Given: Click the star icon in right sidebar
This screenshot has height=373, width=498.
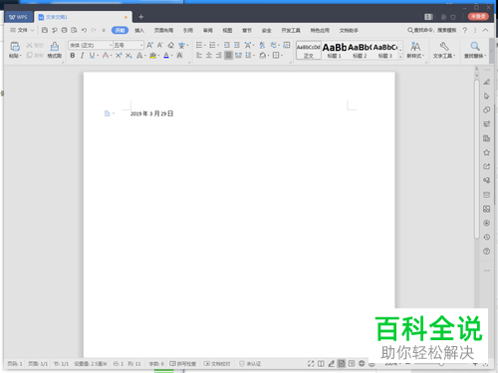Looking at the screenshot, I should pyautogui.click(x=487, y=152).
